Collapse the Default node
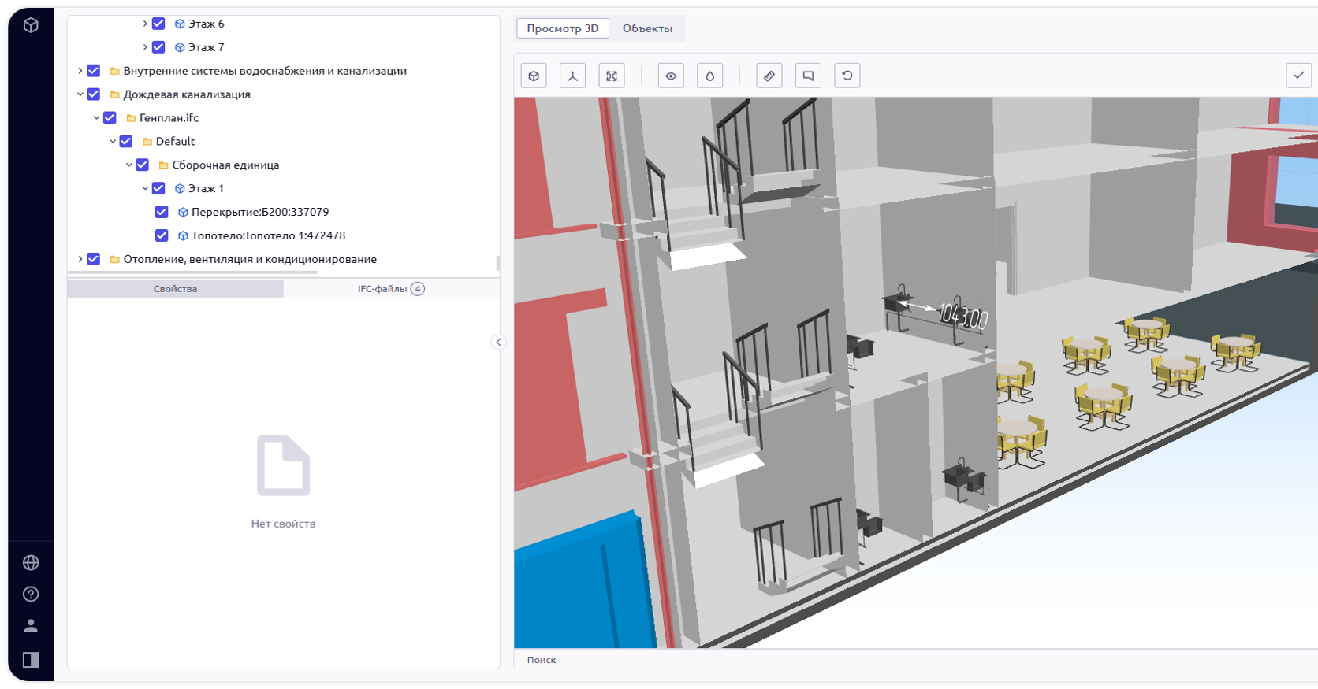Image resolution: width=1318 pixels, height=689 pixels. click(x=113, y=142)
